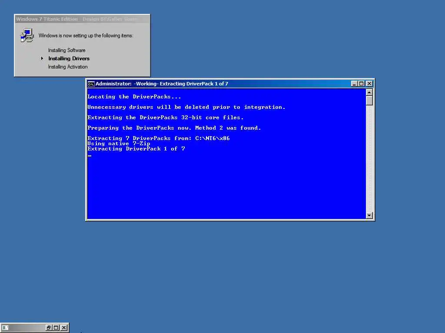Click the 'Locating the DriverPacks...' console line
The width and height of the screenshot is (445, 333).
pyautogui.click(x=134, y=97)
